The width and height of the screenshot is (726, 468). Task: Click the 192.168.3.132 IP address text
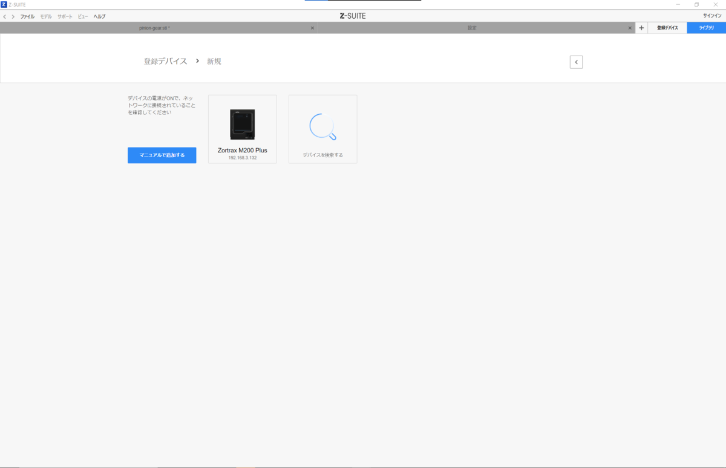click(x=242, y=158)
